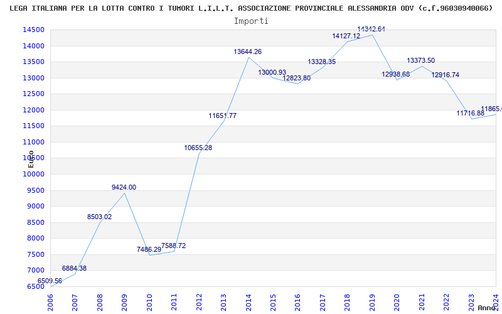
Task: Click the y-axis value 8000
Action: pos(35,239)
